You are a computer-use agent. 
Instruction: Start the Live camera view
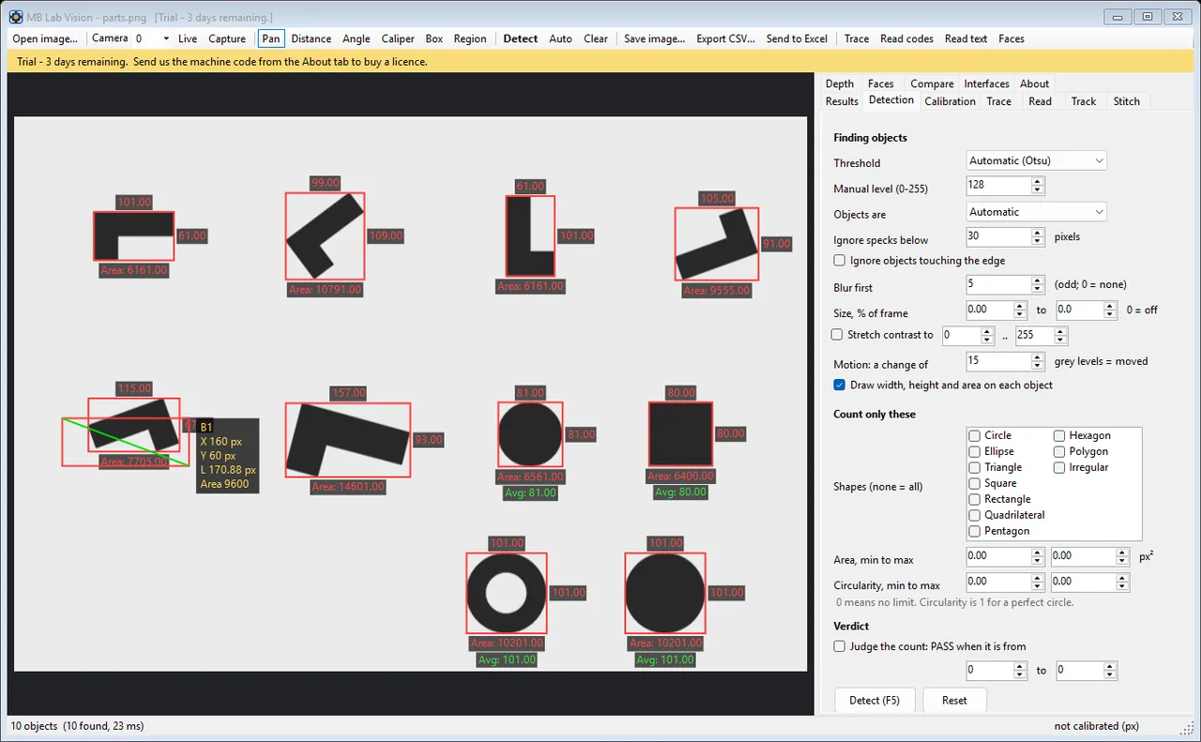coord(188,38)
